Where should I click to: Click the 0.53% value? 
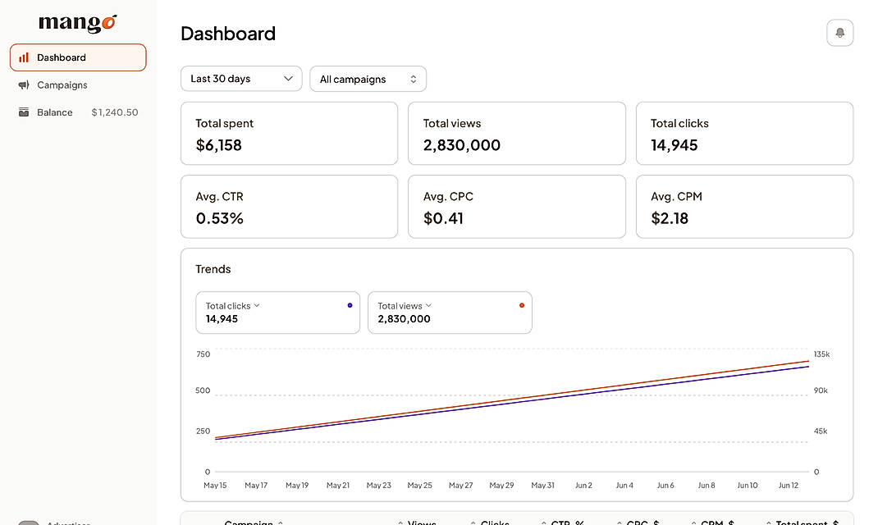coord(220,218)
